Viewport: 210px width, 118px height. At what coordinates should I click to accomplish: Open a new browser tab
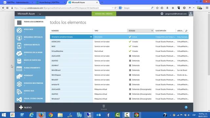(102, 2)
